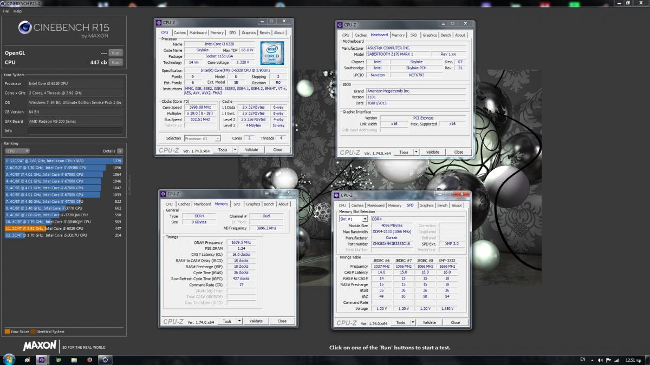Open Firefox from the taskbar
The image size is (650, 365).
(89, 359)
